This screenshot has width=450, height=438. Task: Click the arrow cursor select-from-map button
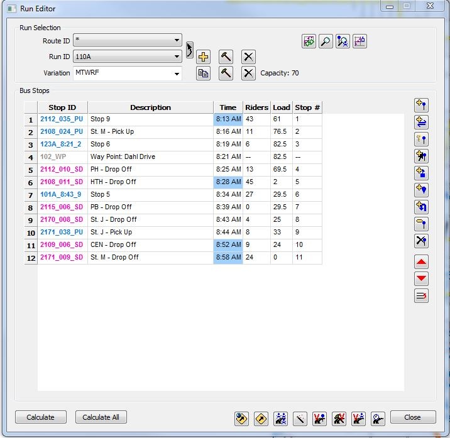[x=189, y=50]
